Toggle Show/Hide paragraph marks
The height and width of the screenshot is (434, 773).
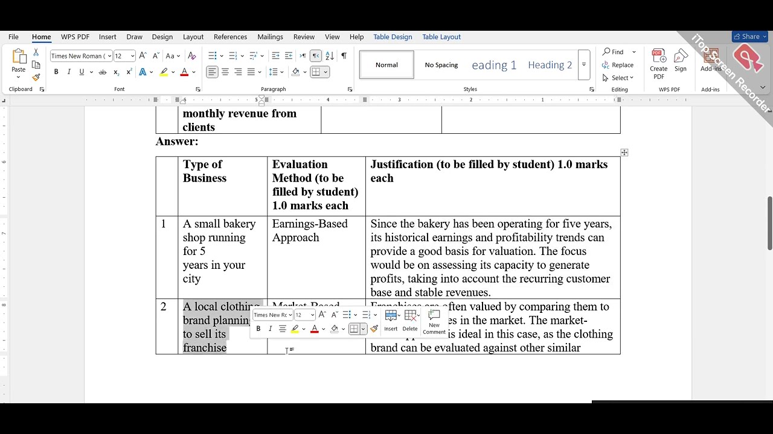click(x=344, y=56)
